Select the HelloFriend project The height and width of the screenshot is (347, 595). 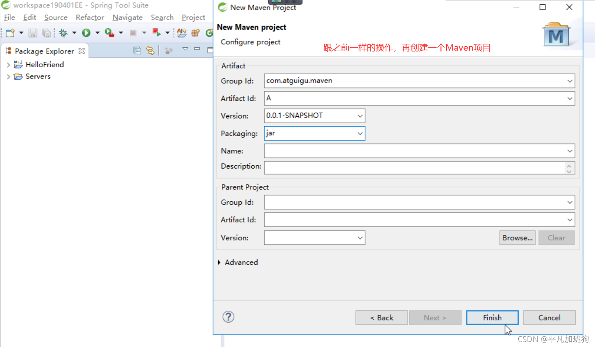[44, 65]
